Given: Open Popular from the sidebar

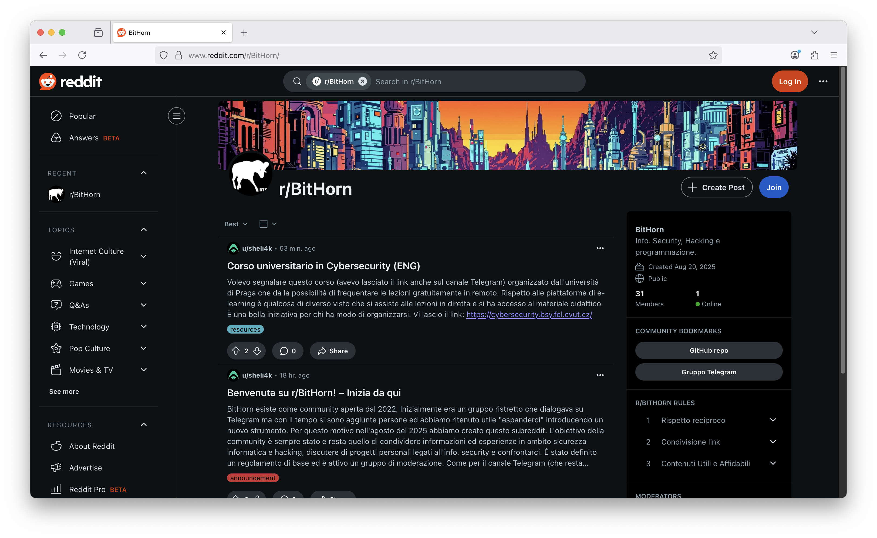Looking at the screenshot, I should [98, 116].
